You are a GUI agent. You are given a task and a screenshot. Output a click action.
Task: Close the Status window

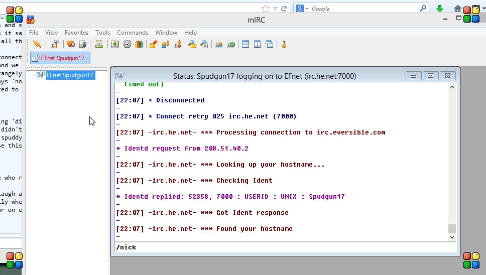447,76
